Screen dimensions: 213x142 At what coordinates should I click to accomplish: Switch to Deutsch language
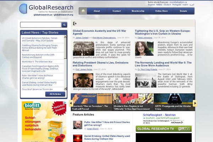pos(167,5)
